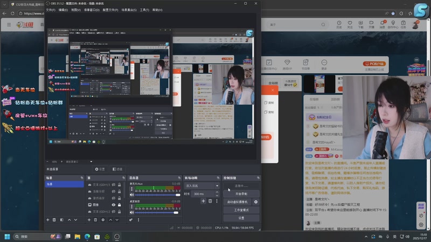Toggle visibility of 当前分段 source
The image size is (431, 242).
click(114, 191)
